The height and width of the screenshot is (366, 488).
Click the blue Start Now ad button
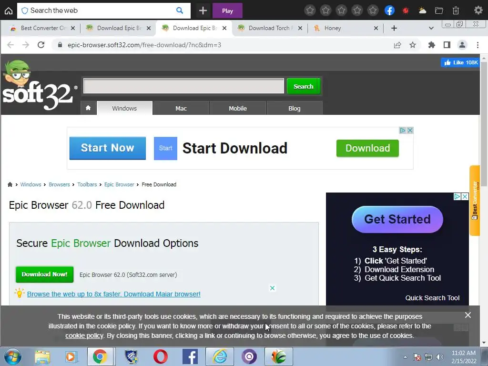pyautogui.click(x=107, y=148)
